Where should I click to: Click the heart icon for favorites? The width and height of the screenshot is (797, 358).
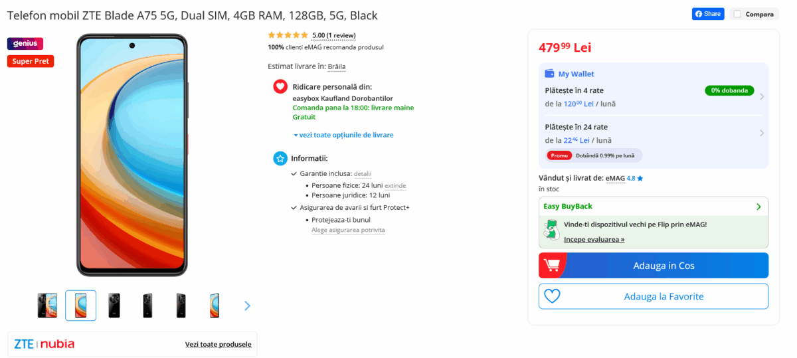point(552,296)
